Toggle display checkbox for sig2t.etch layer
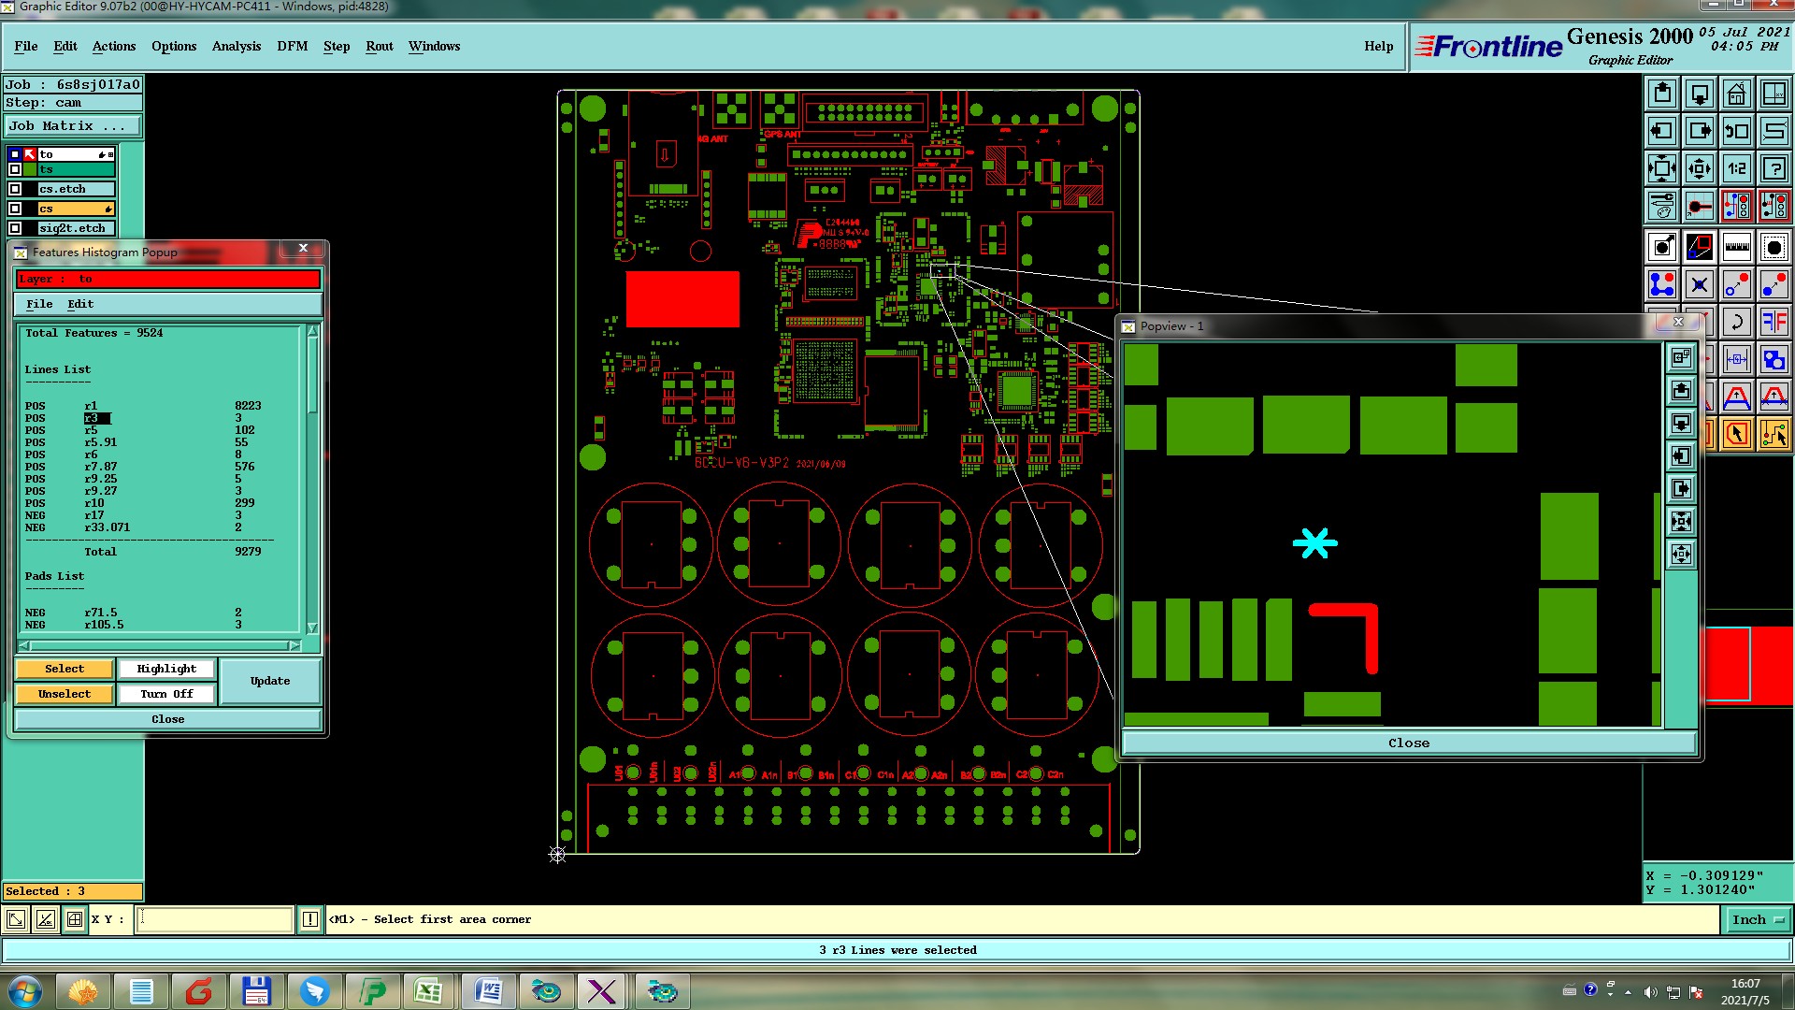1795x1010 pixels. pyautogui.click(x=15, y=228)
